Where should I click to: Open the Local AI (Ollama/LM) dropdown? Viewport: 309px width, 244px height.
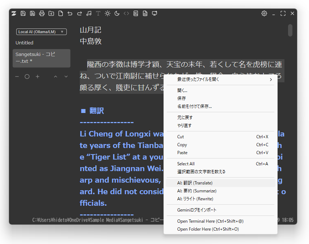pyautogui.click(x=41, y=31)
